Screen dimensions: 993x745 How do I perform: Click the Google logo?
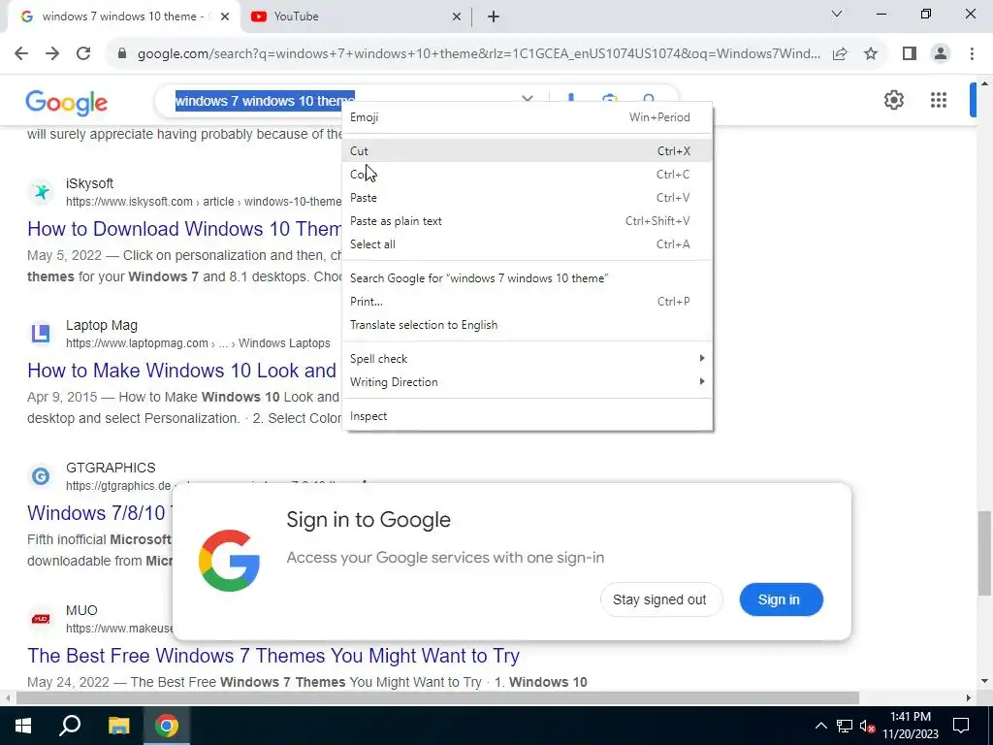(67, 102)
